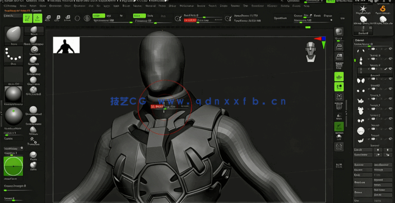Screen dimensions: 395x203
Task: Select the second brush in the small brush column
Action: tap(33, 40)
